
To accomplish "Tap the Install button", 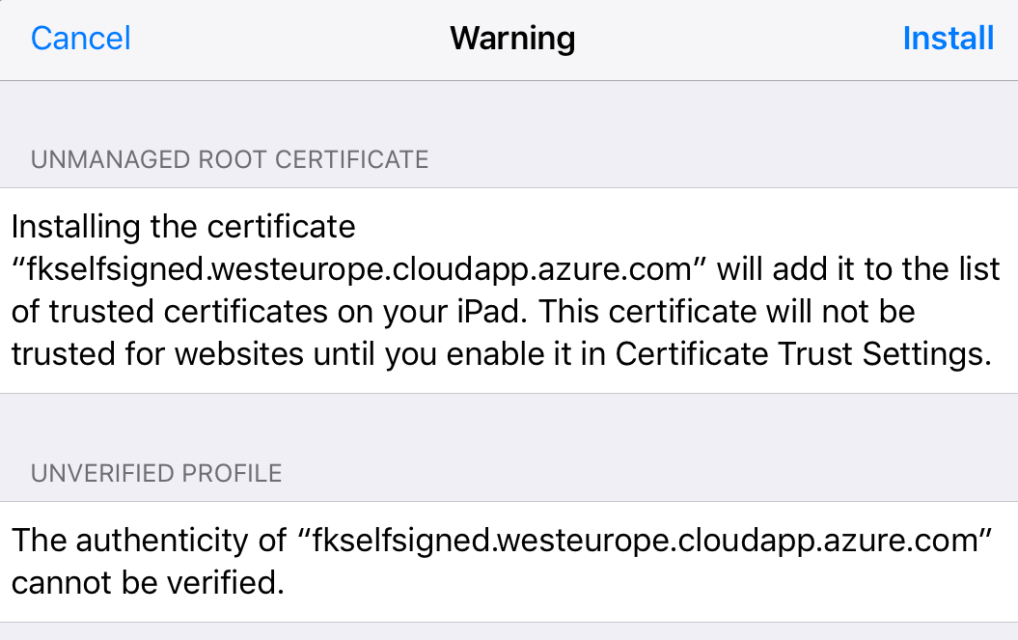I will (x=948, y=39).
